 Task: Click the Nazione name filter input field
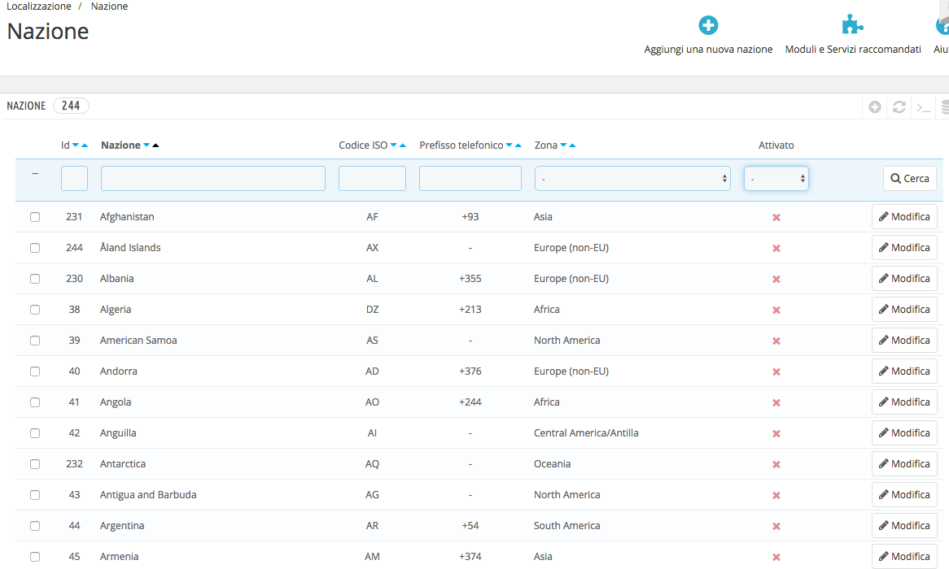[x=212, y=179]
